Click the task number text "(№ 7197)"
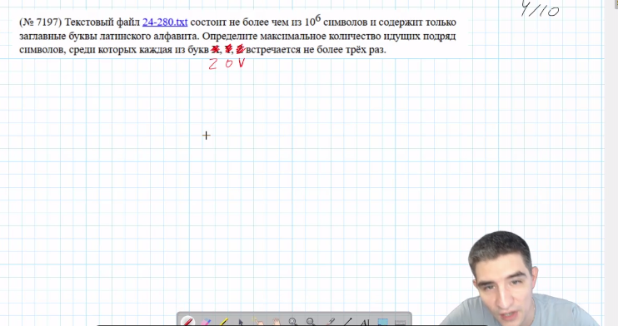618x326 pixels. (x=41, y=22)
